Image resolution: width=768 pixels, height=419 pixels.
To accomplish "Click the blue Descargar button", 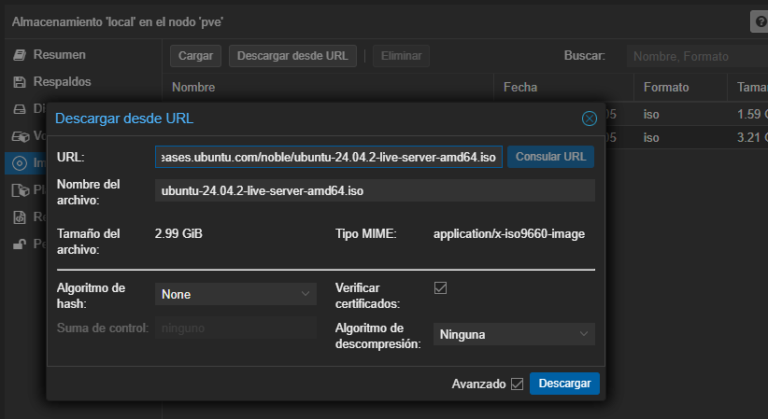I will tap(564, 384).
